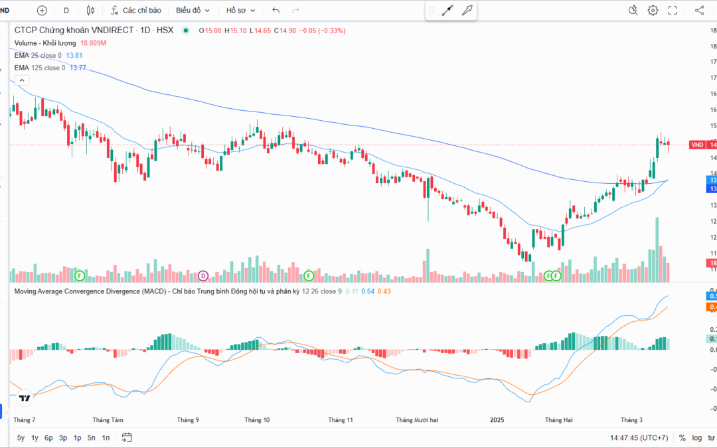Click the share chart icon
Viewport: 717px width, 448px height.
699,11
